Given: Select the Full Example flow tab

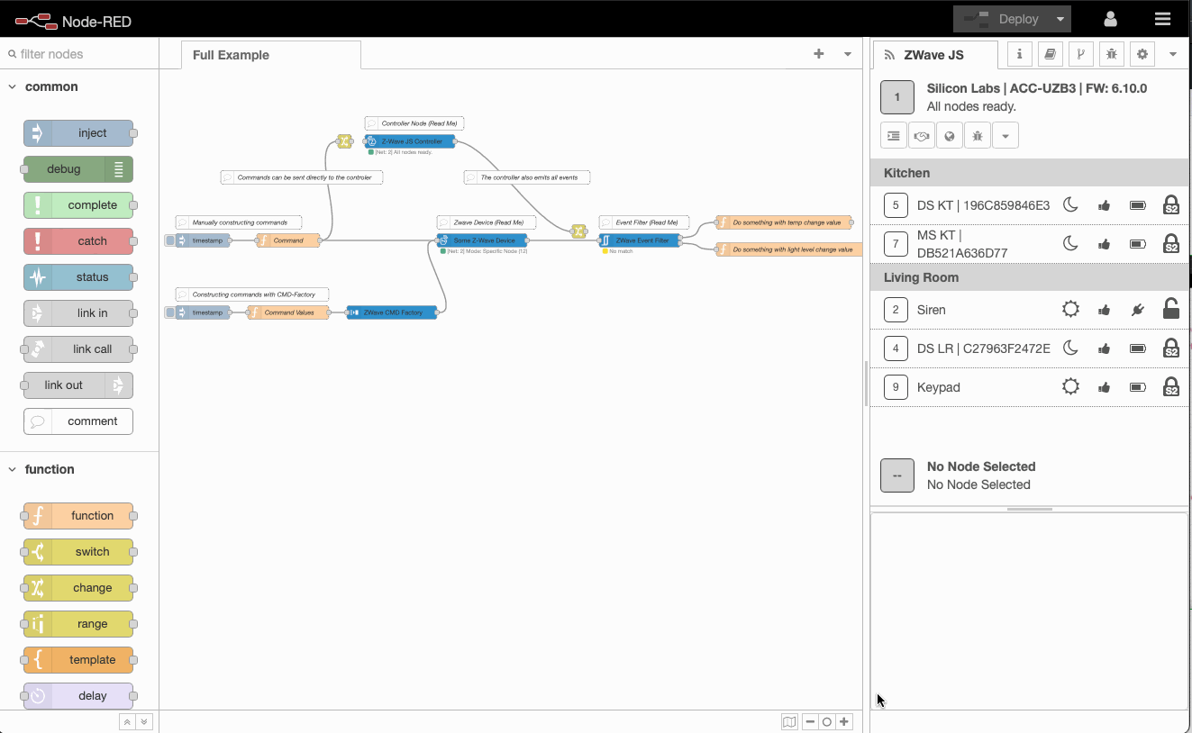Looking at the screenshot, I should coord(271,55).
